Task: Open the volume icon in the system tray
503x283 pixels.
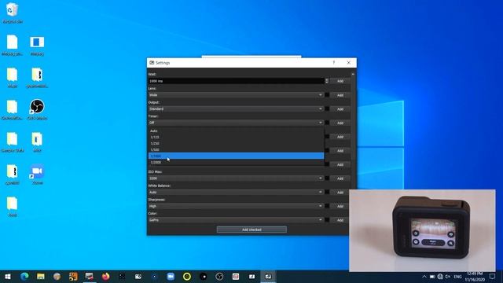Action: pos(448,277)
